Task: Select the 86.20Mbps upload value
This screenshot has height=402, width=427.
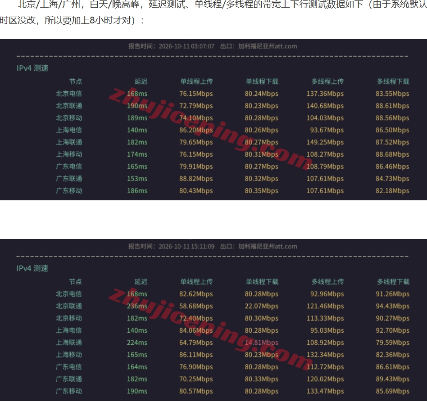Action: [196, 130]
